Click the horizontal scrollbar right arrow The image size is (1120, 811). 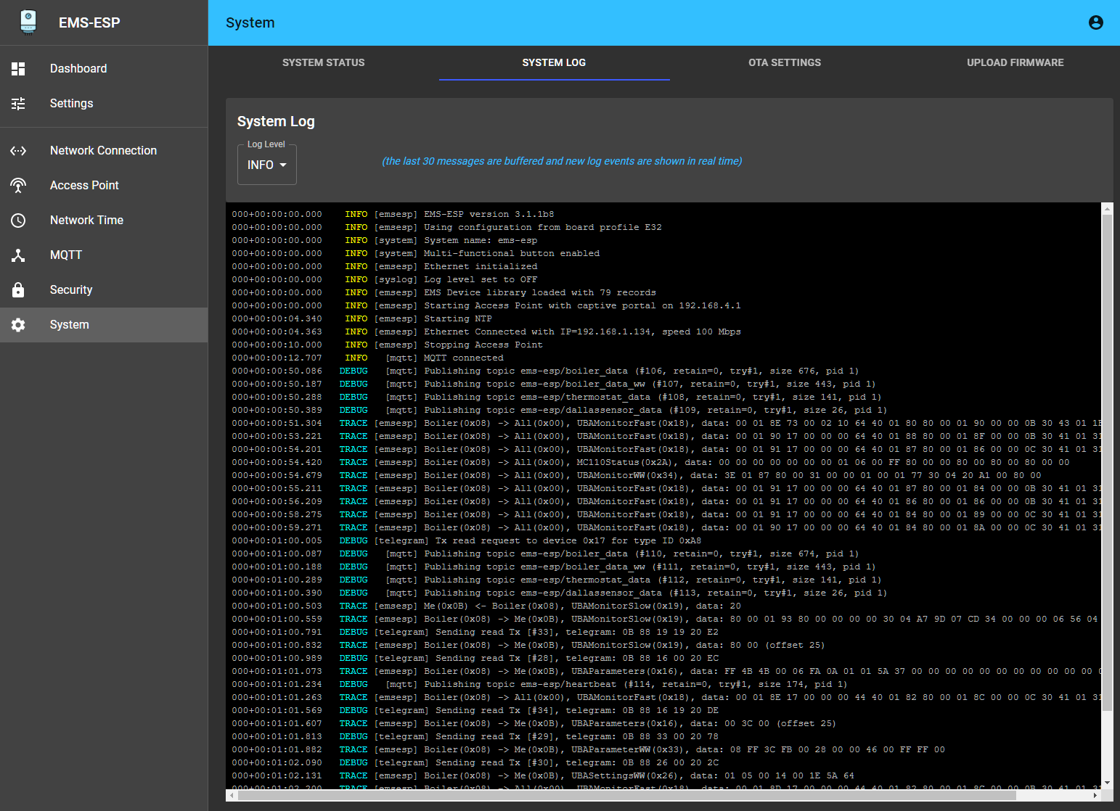pyautogui.click(x=1095, y=796)
